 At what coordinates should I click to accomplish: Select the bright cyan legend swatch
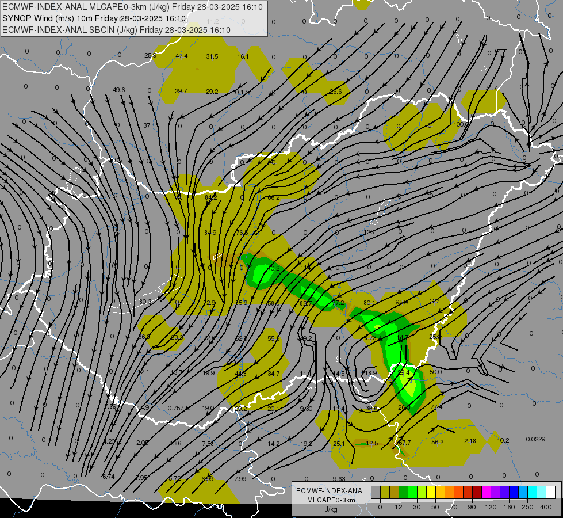[x=532, y=492]
